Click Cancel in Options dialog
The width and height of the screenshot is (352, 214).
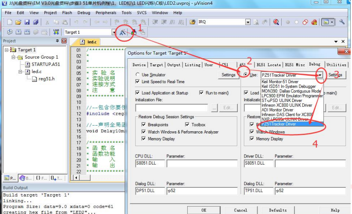click(x=240, y=210)
